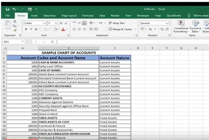The height and width of the screenshot is (140, 209).
Task: Click the Paste clipboard button
Action: pos(8,25)
